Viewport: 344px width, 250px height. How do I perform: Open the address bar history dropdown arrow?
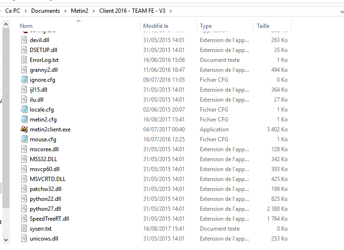point(342,11)
